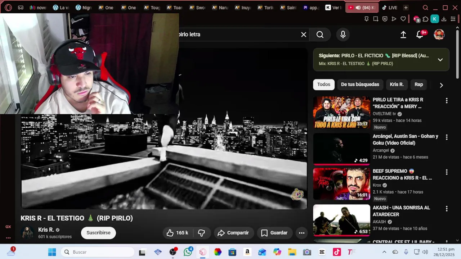Switch to the TikTok LIVE tab
Screen dimensions: 461x259
(390, 8)
